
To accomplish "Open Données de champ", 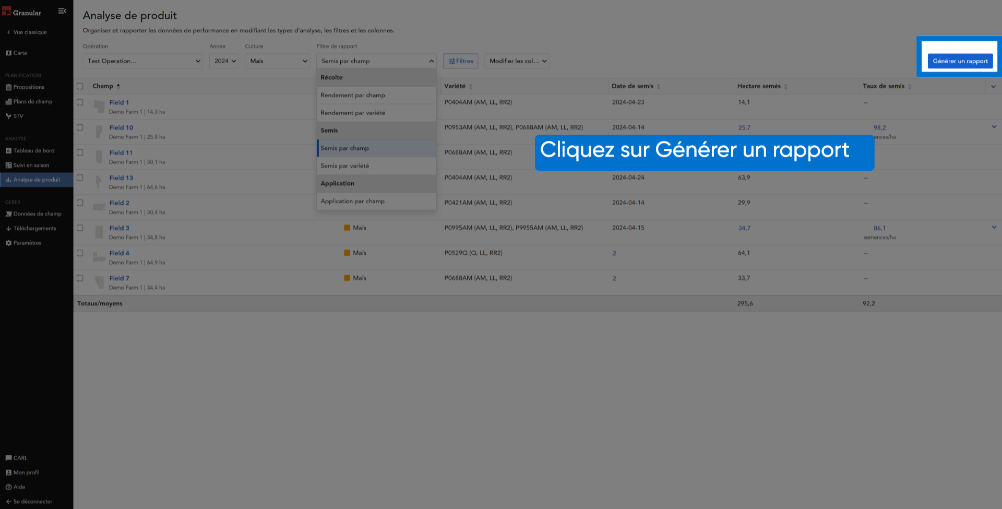I will (33, 214).
